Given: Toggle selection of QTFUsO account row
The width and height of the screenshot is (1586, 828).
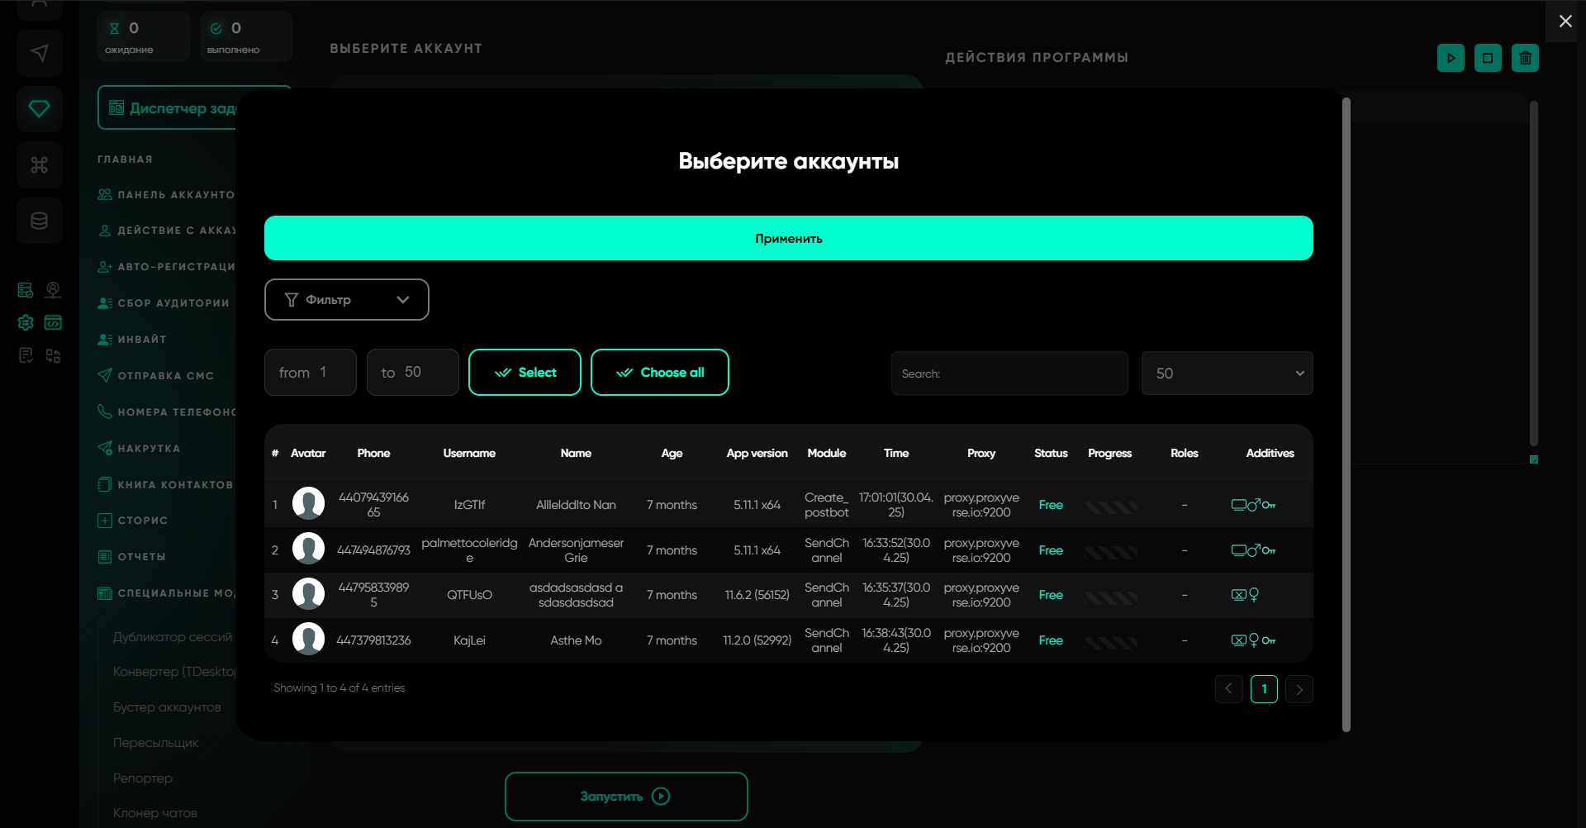Looking at the screenshot, I should pos(469,595).
